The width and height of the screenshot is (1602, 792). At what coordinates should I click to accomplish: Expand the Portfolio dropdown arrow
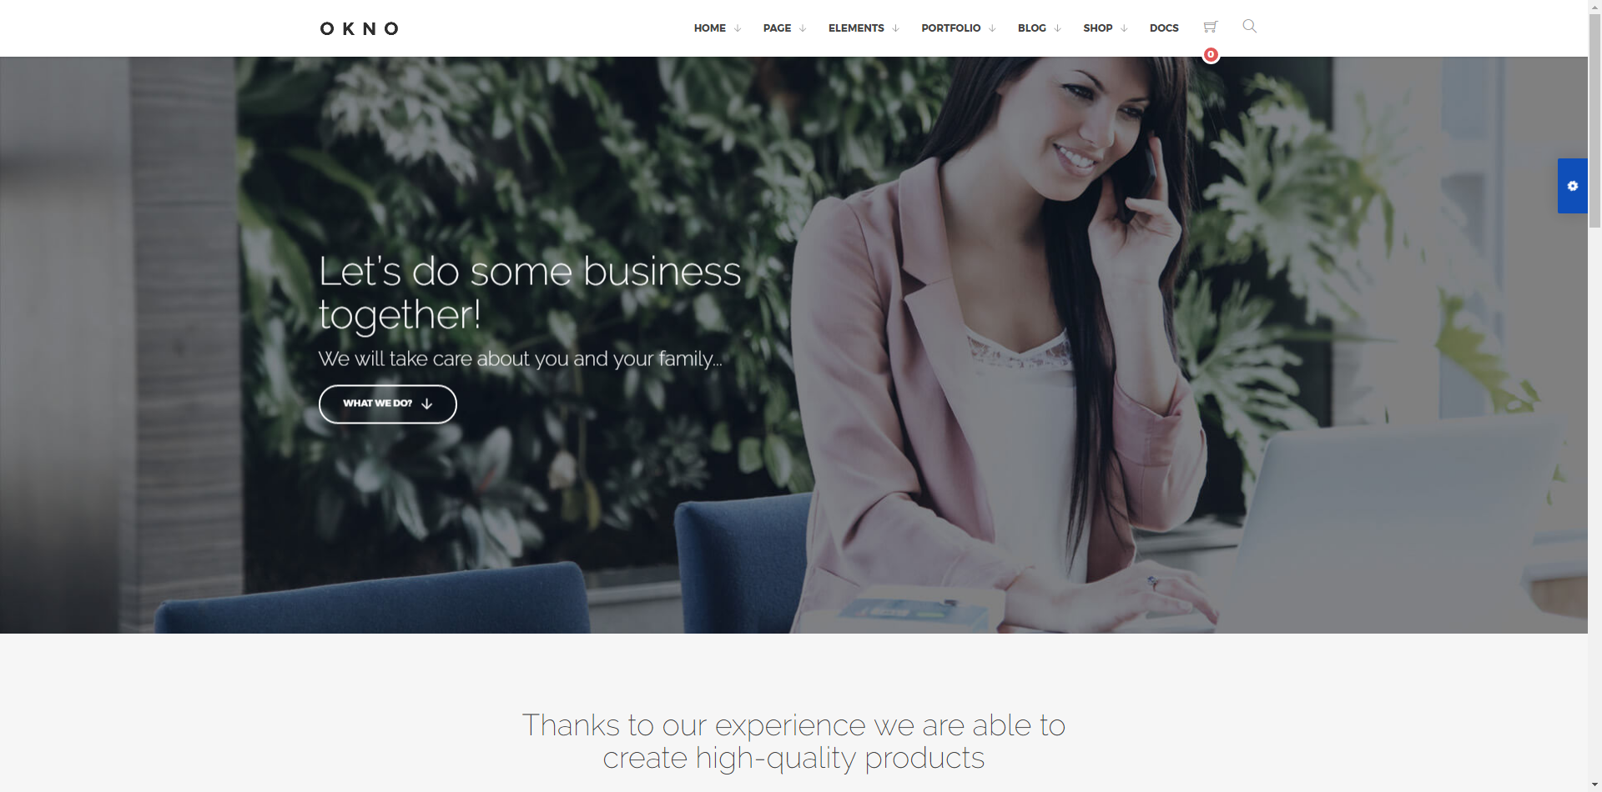pos(992,28)
